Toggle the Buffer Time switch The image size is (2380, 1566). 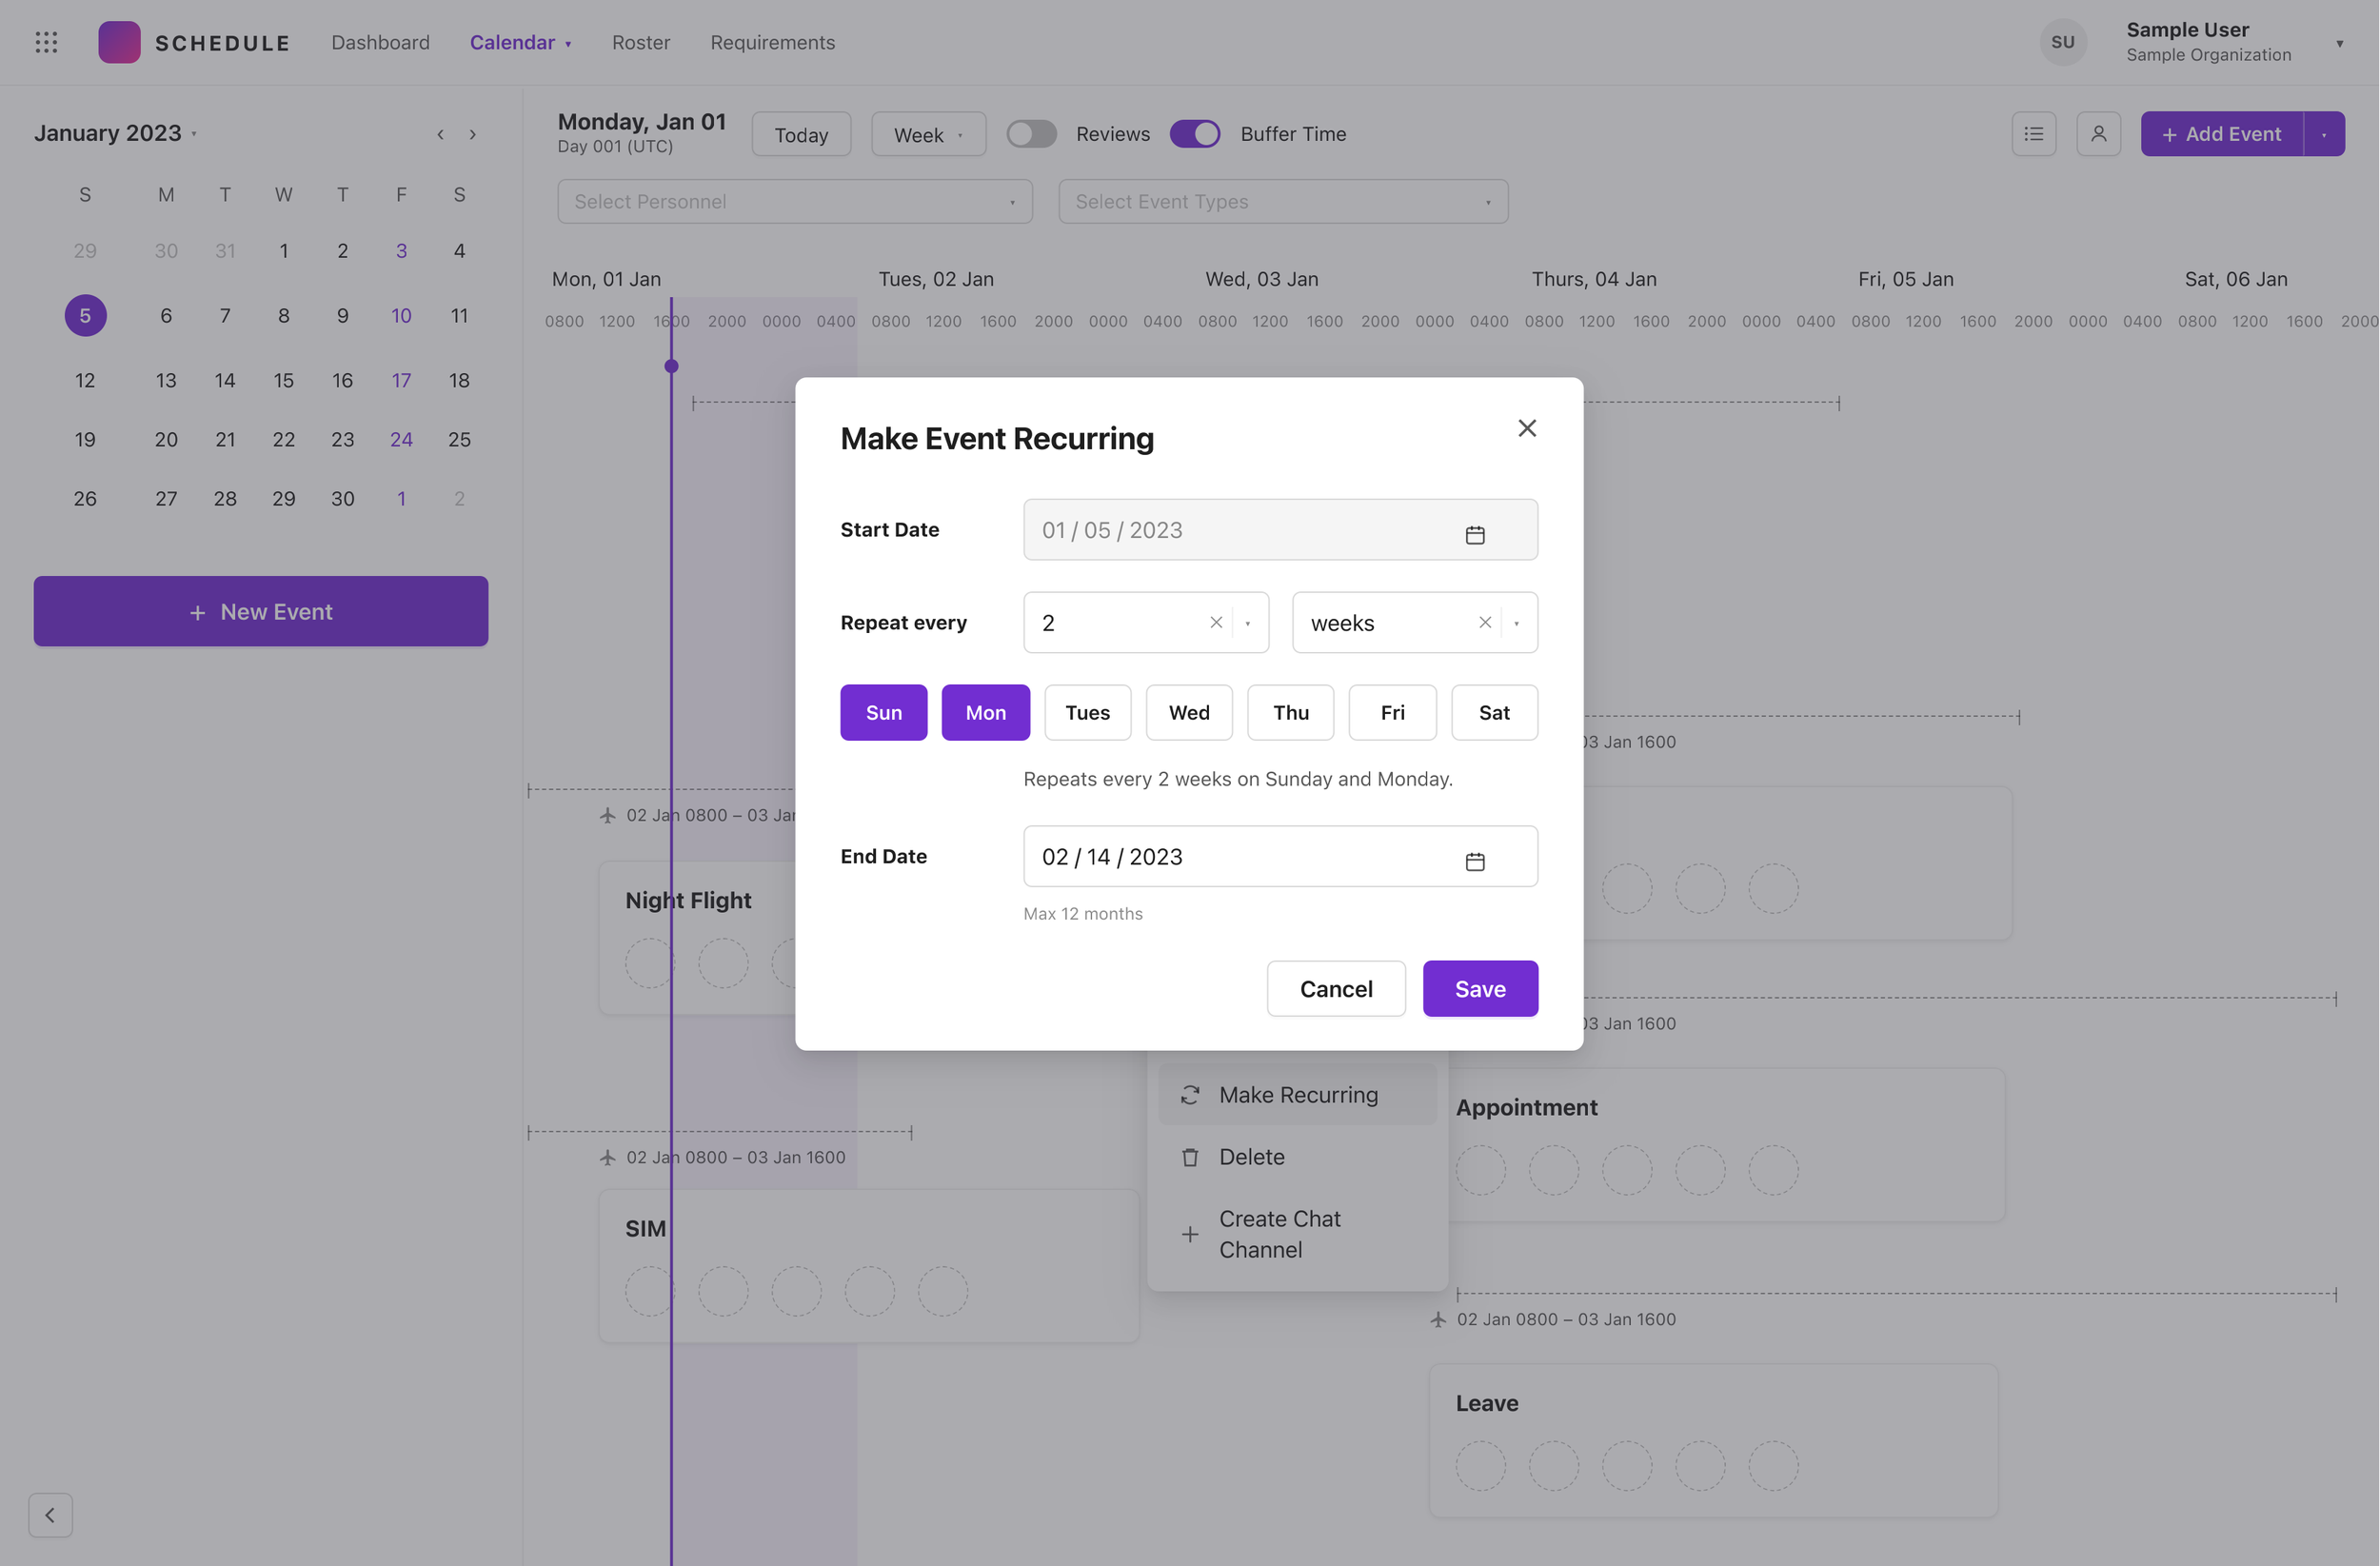pos(1195,134)
